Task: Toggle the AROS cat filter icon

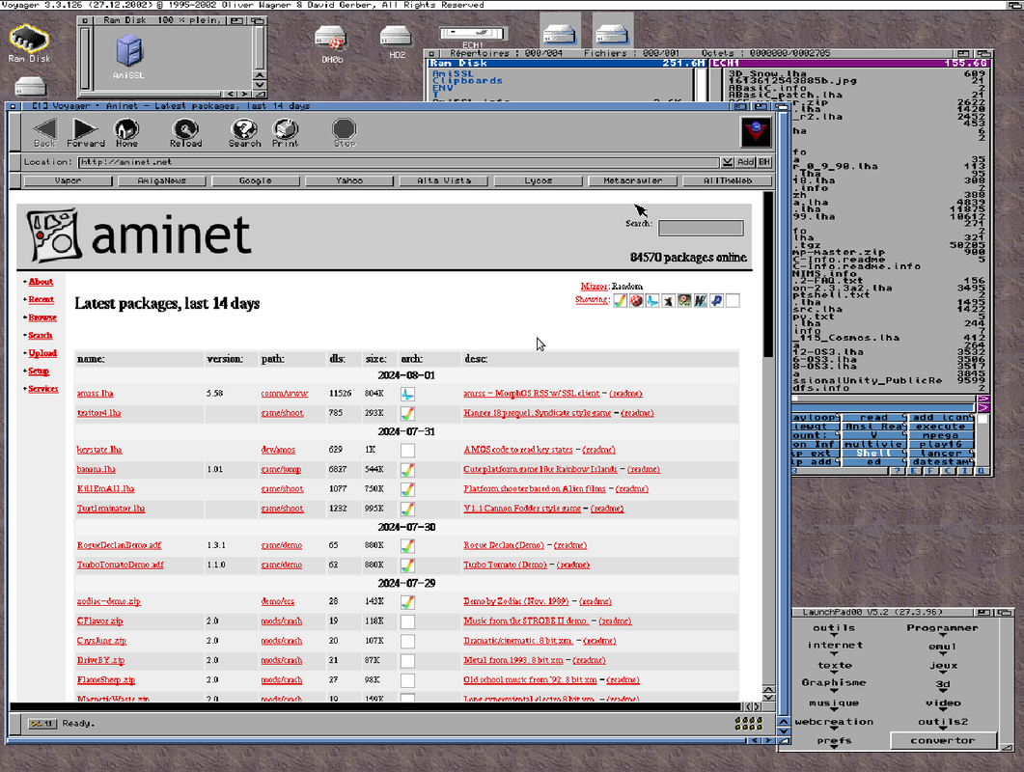Action: pyautogui.click(x=668, y=300)
